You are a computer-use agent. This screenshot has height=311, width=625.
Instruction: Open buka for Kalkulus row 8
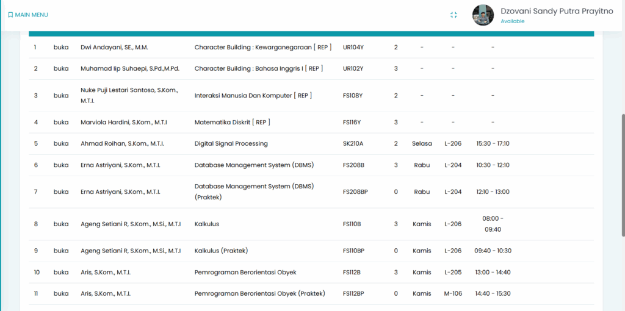tap(61, 224)
